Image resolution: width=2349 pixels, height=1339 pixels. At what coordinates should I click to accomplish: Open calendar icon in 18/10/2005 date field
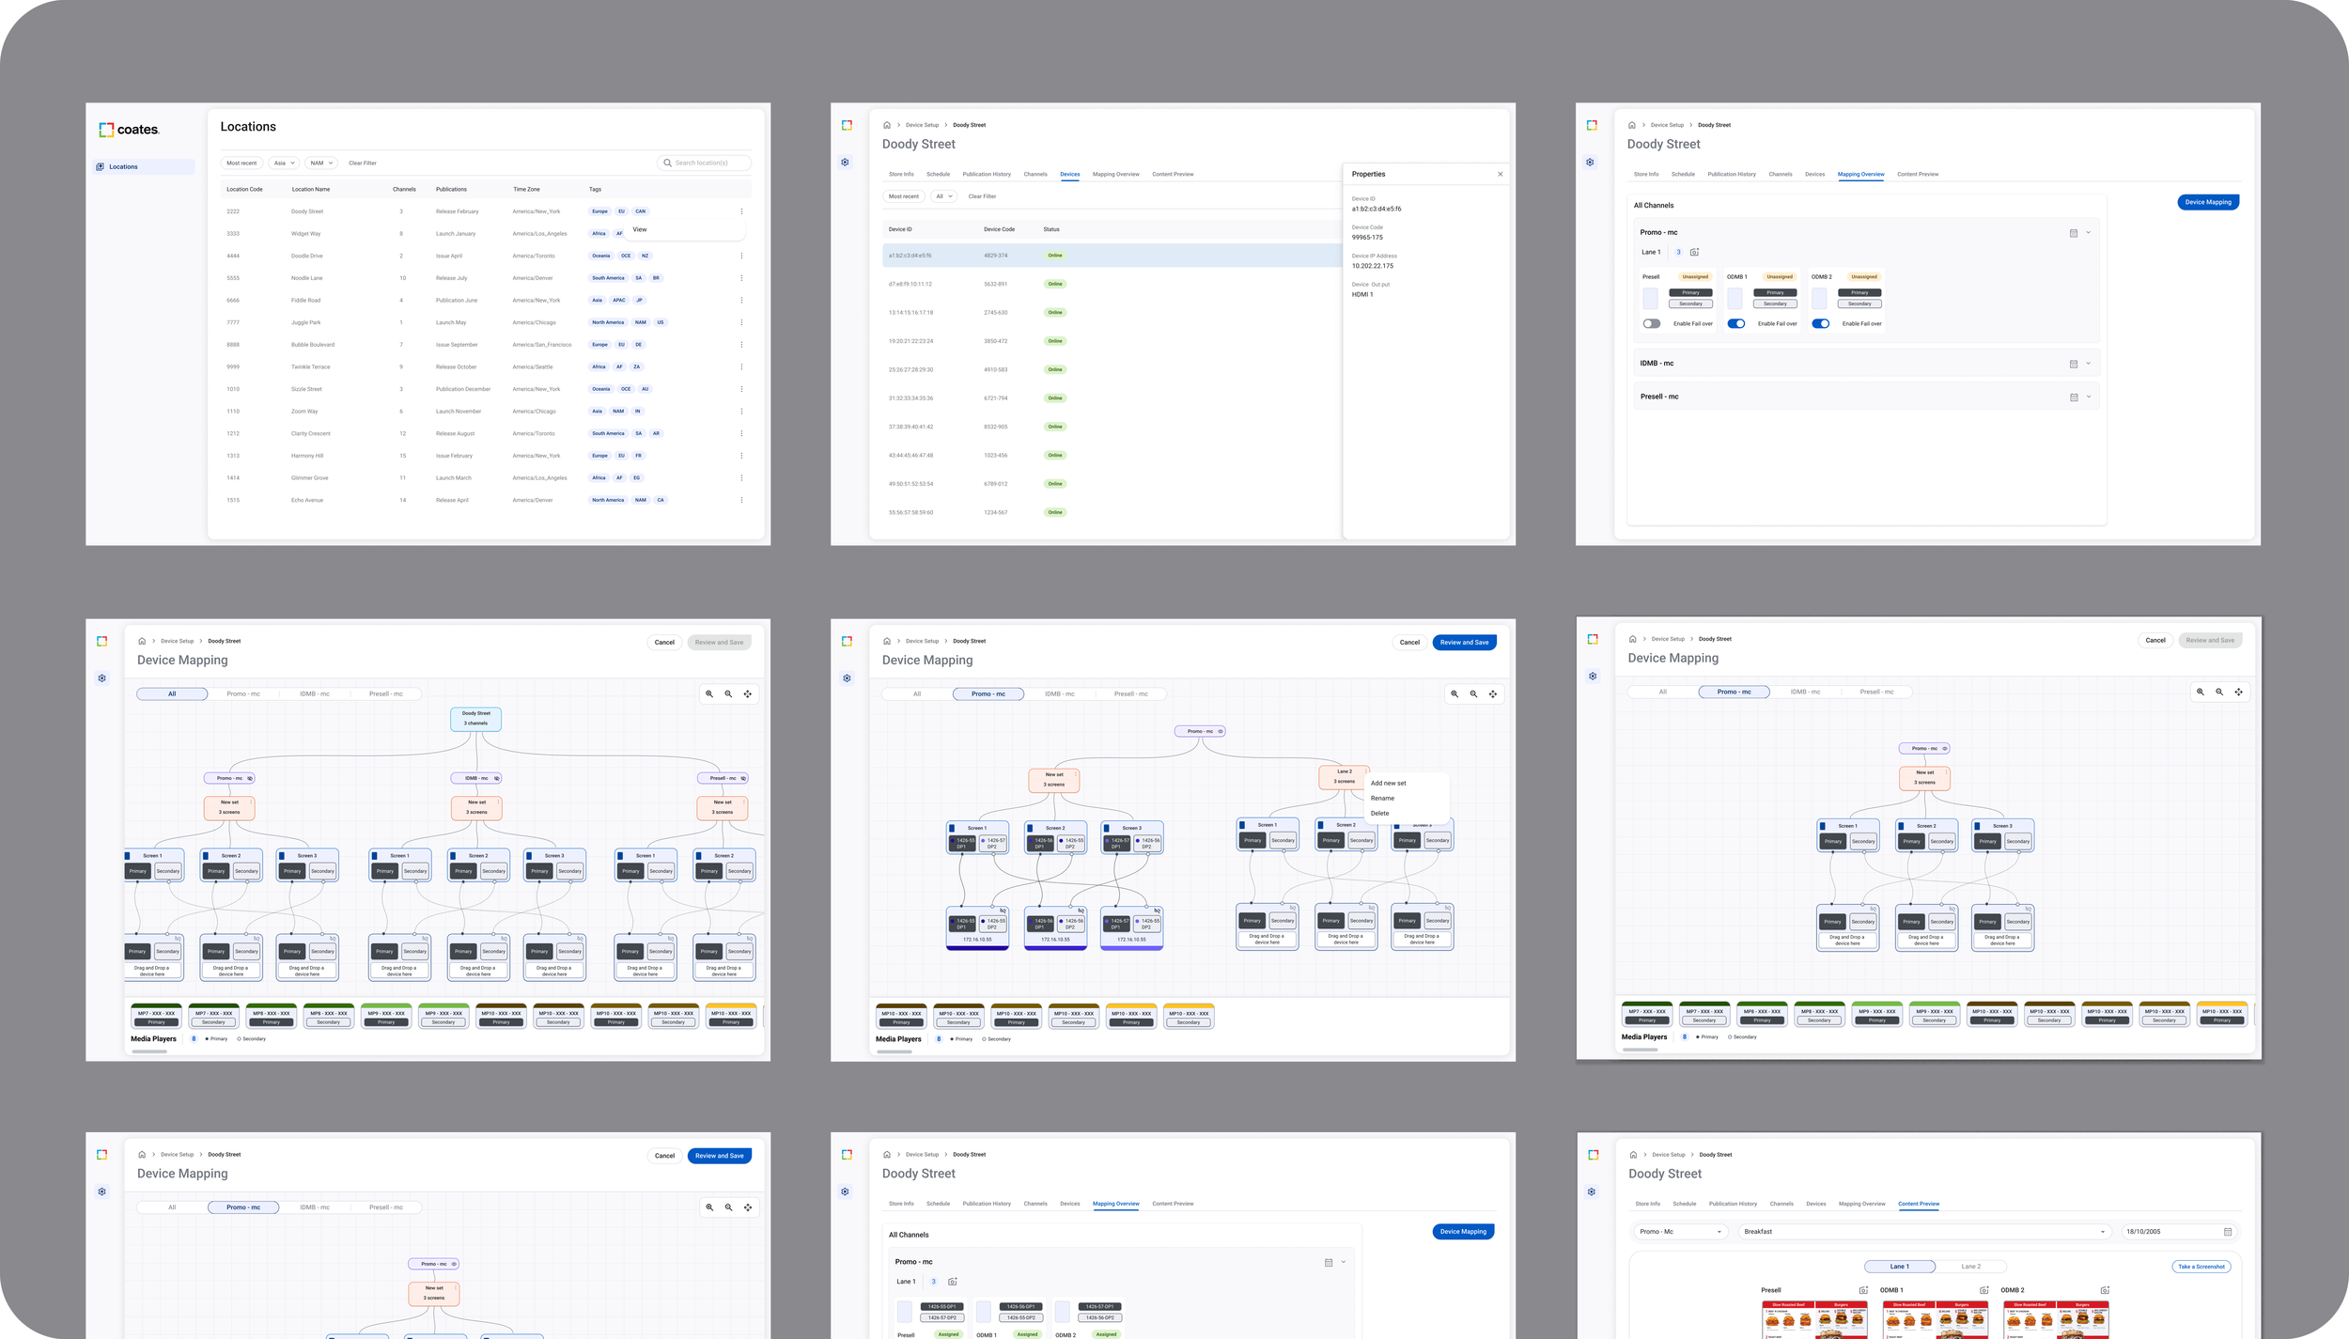point(2227,1232)
